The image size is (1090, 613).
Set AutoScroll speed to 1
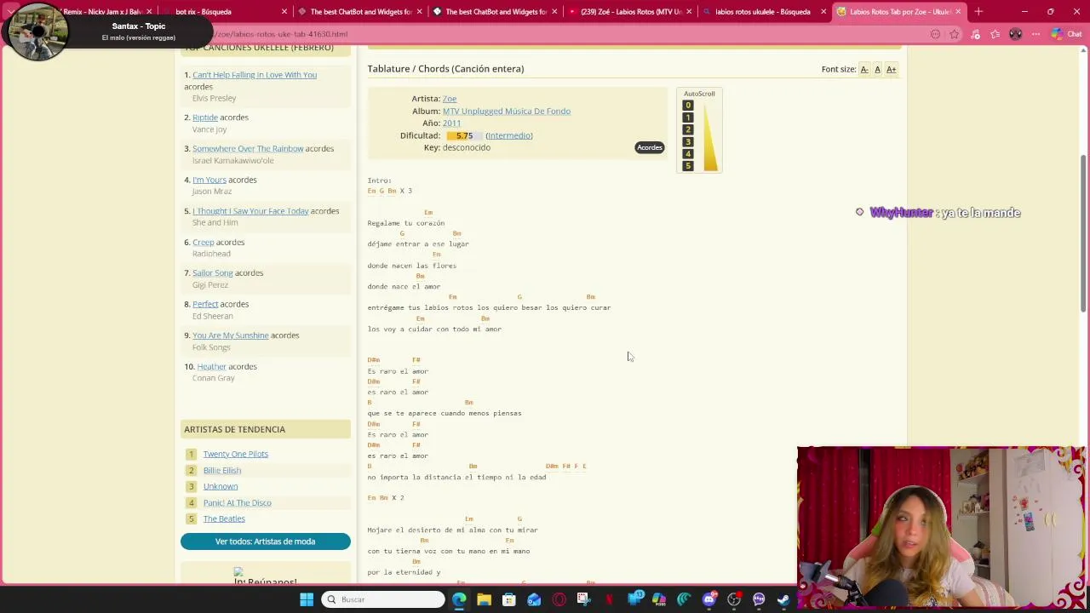[x=688, y=117]
